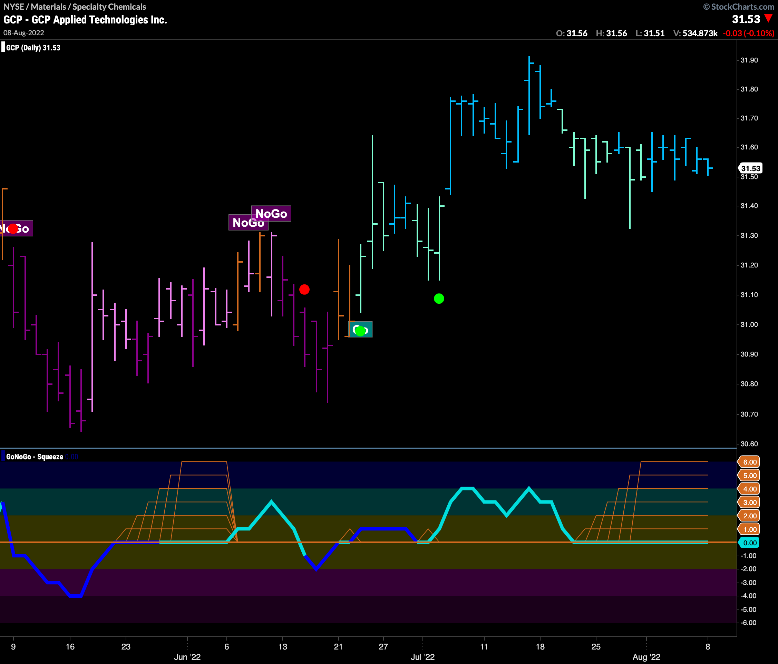This screenshot has height=664, width=778.
Task: Click the GCP - GCP Applied Technologies Inc. title
Action: (85, 20)
